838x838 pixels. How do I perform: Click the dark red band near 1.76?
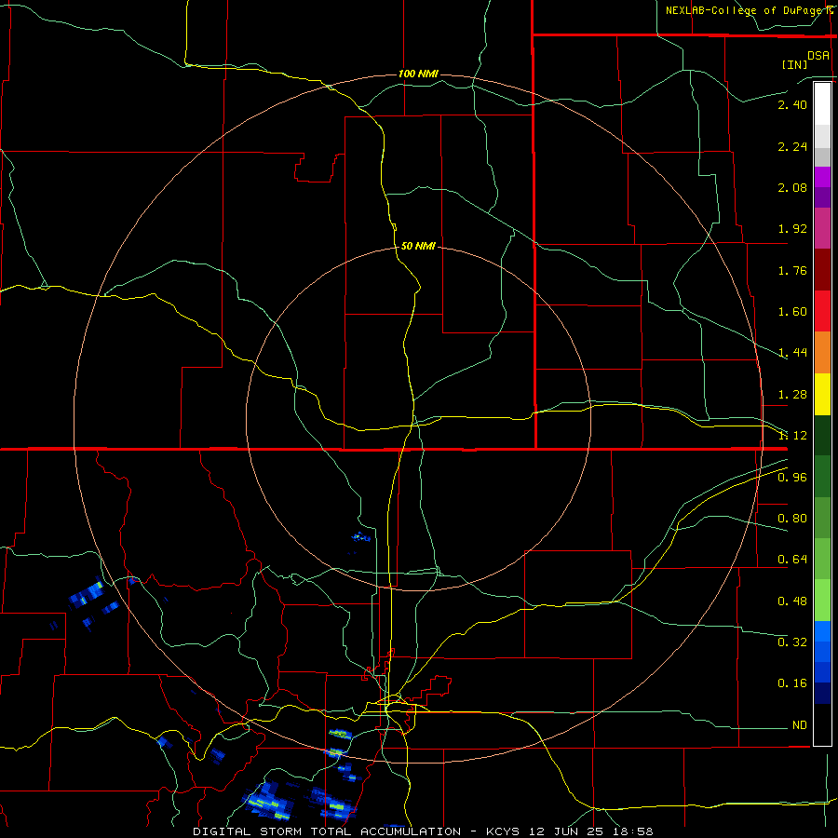822,270
